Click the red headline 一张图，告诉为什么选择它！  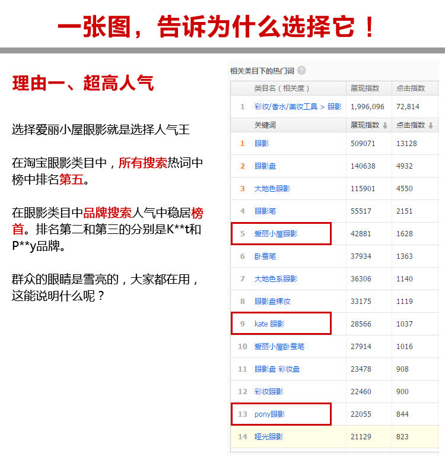tap(216, 27)
